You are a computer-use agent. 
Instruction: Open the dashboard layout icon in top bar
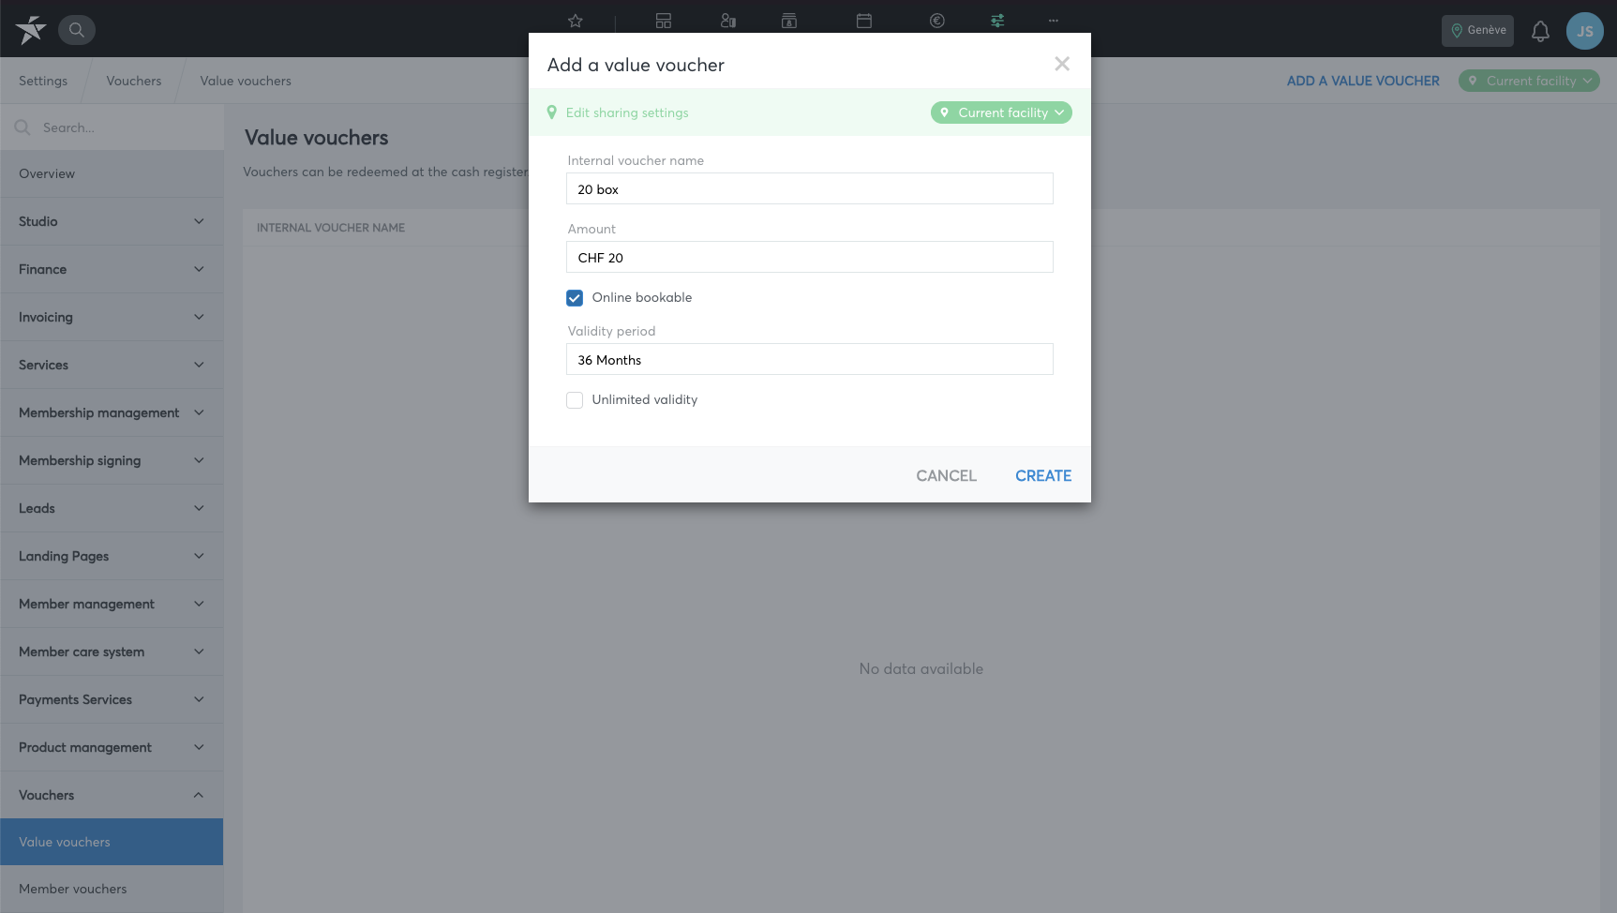[x=664, y=21]
